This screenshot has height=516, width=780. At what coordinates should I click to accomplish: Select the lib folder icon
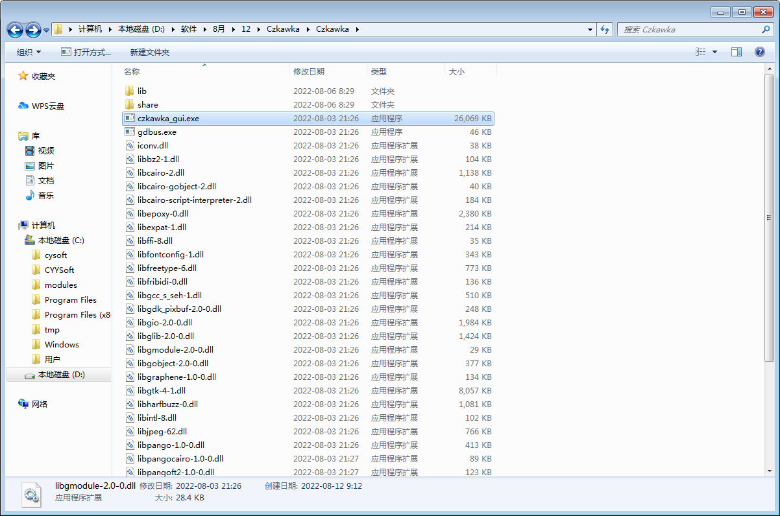tap(129, 91)
